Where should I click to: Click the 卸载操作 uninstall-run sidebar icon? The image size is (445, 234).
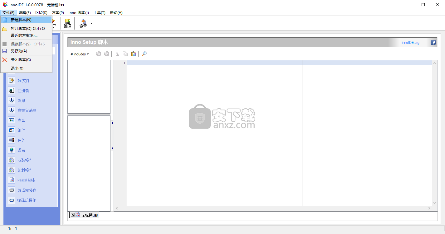tap(12, 170)
